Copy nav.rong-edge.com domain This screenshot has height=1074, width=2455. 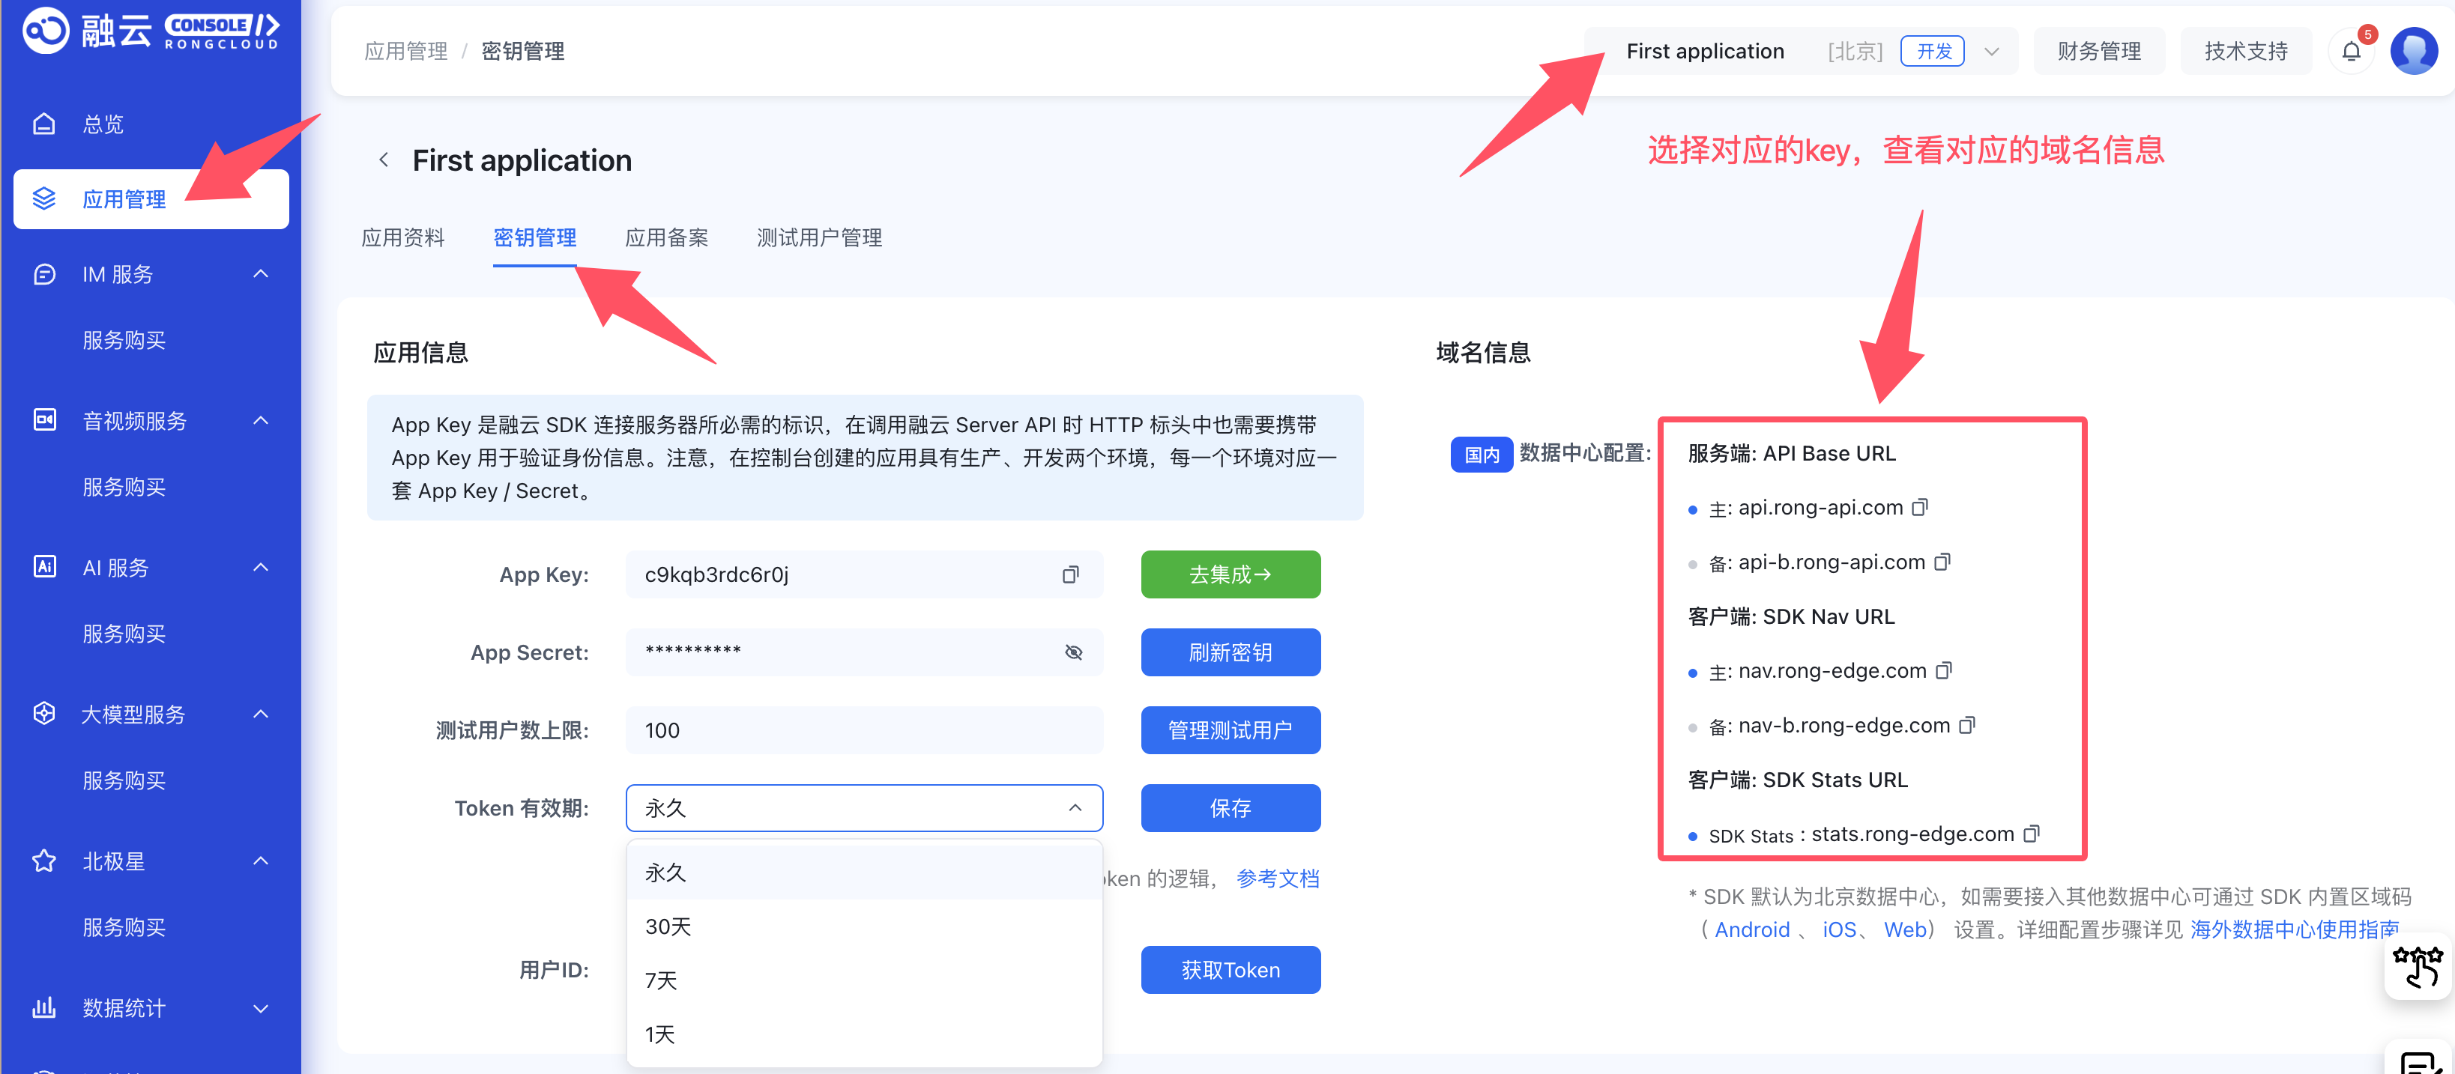tap(1943, 670)
